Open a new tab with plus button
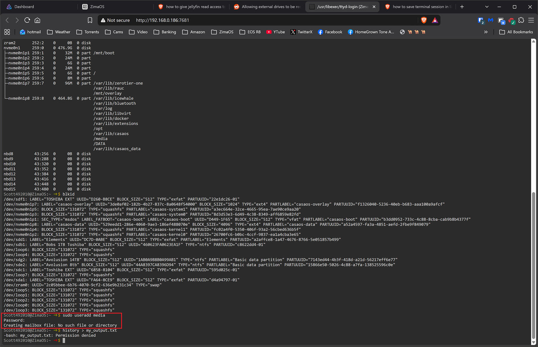Viewport: 538px width, 347px height. pos(462,7)
